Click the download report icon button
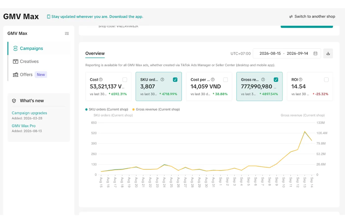Image resolution: width=345 pixels, height=223 pixels. tap(328, 53)
